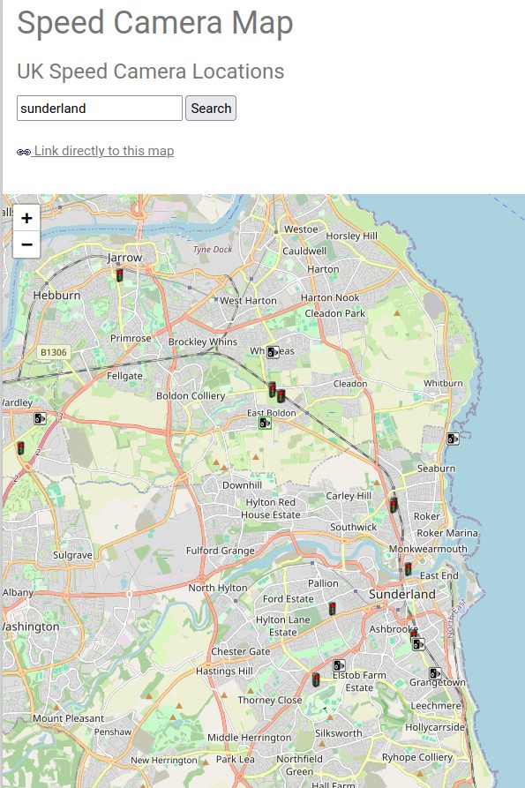Select the traffic light camera near Hylton Lane Estate

pos(332,609)
